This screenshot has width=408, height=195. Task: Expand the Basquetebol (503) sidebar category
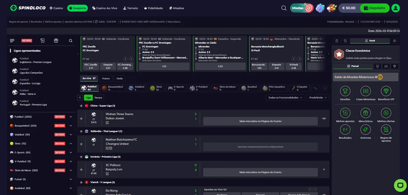tap(71, 126)
